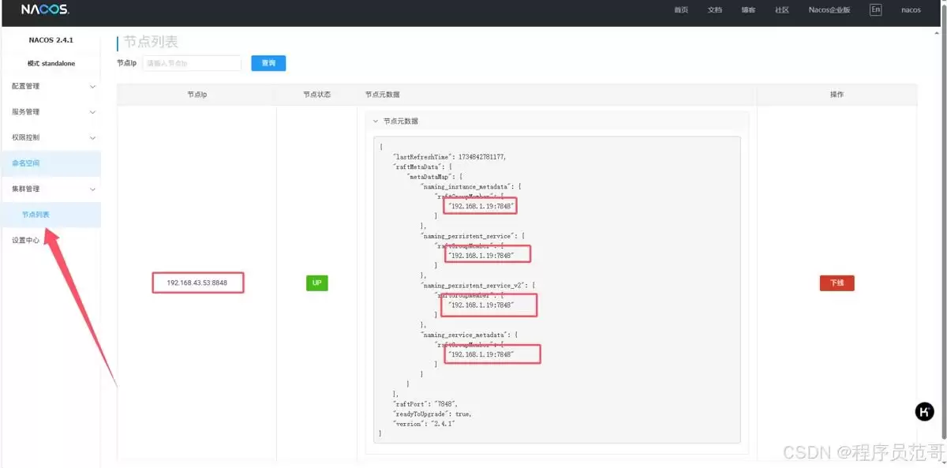947x468 pixels.
Task: Open the 命名空间 menu item
Action: (x=51, y=163)
